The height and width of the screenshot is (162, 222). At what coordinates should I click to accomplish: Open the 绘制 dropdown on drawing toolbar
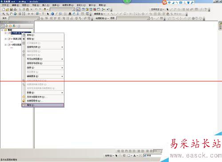(109, 155)
